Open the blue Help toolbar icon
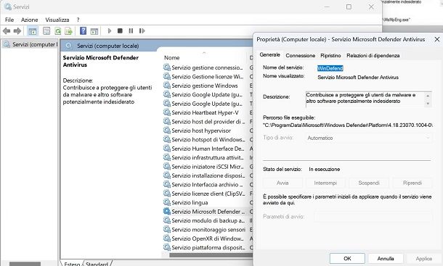 (83, 30)
